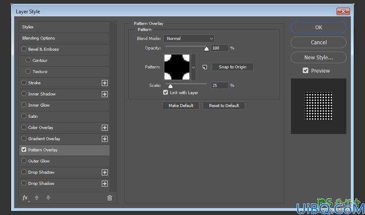Image resolution: width=365 pixels, height=215 pixels.
Task: Enable Gradient Overlay checkbox
Action: 24,138
